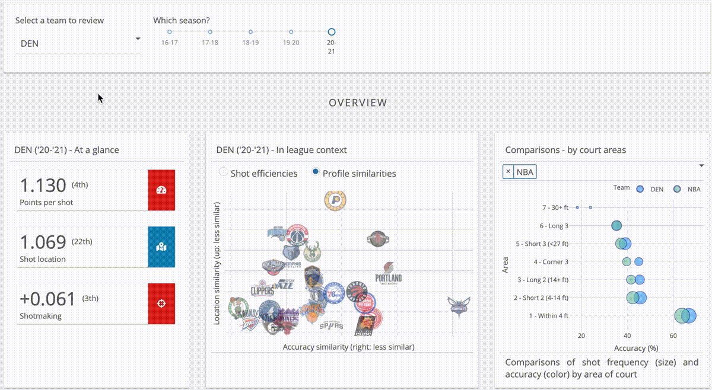Select season 16-17 on the slider

click(x=170, y=32)
